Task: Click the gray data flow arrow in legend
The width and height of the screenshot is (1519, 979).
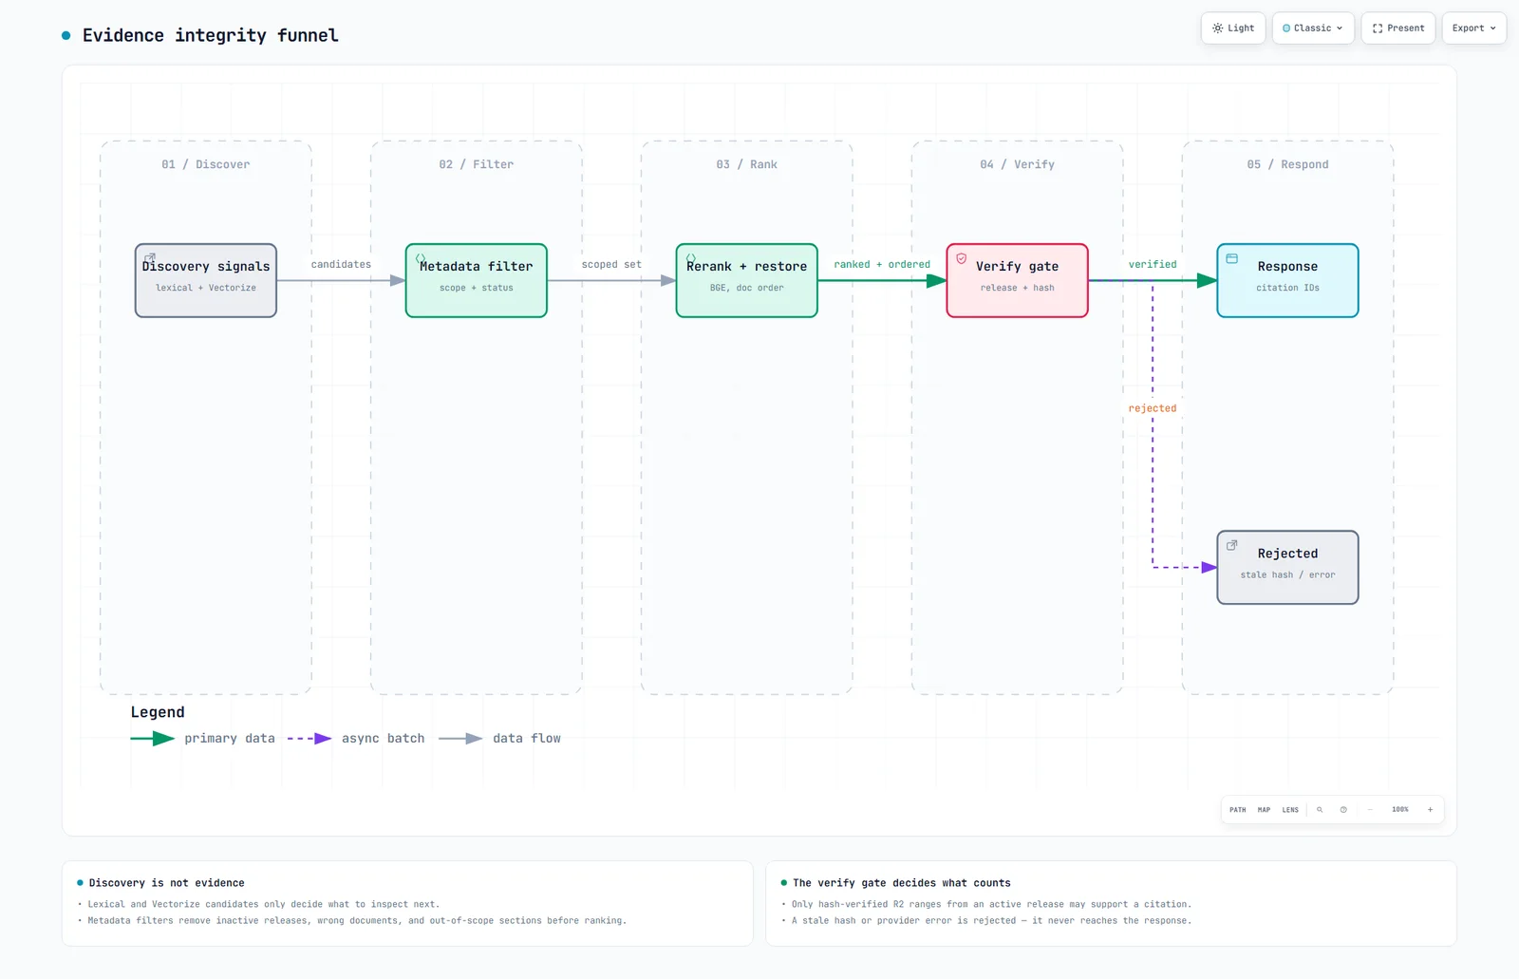Action: pyautogui.click(x=460, y=739)
